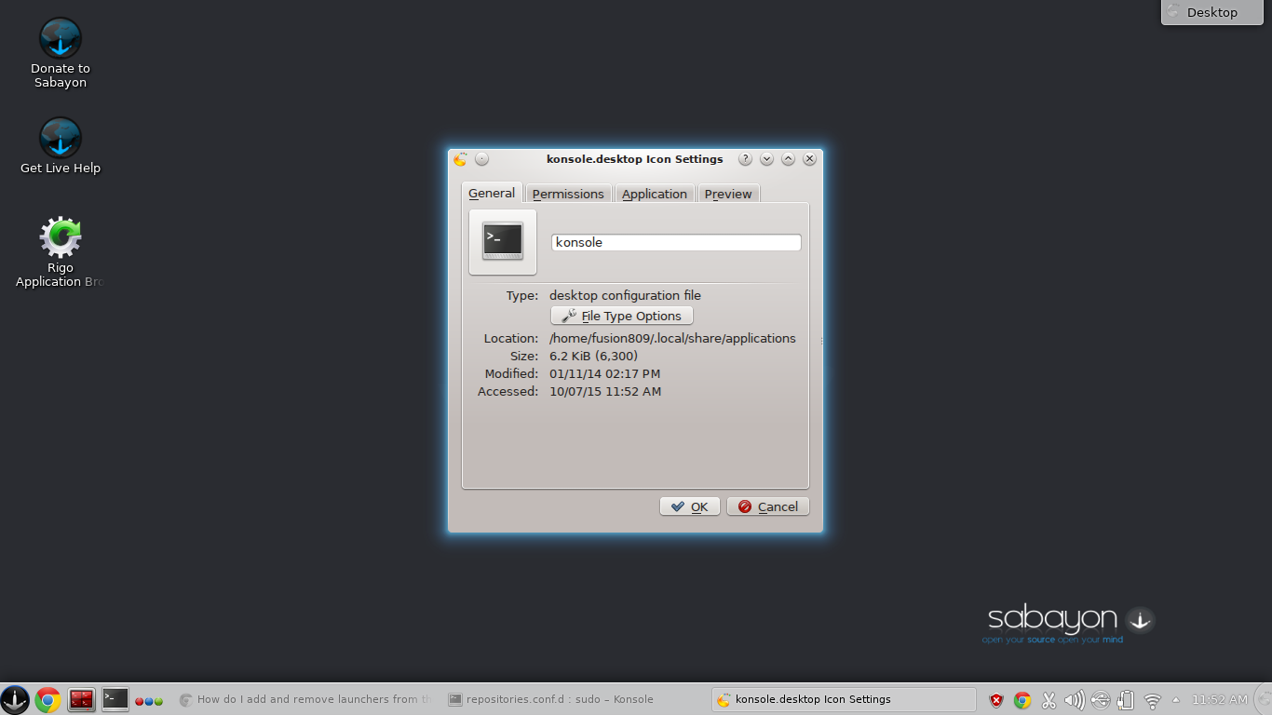1272x715 pixels.
Task: Switch to the General tab
Action: click(492, 193)
